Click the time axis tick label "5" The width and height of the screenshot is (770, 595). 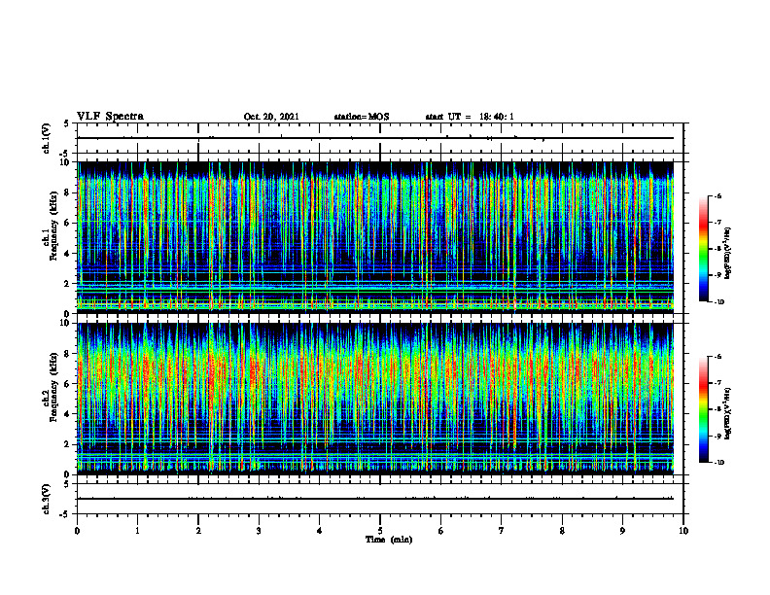click(x=380, y=531)
